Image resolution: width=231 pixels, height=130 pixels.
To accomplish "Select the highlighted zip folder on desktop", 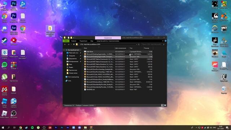I will point(50,31).
